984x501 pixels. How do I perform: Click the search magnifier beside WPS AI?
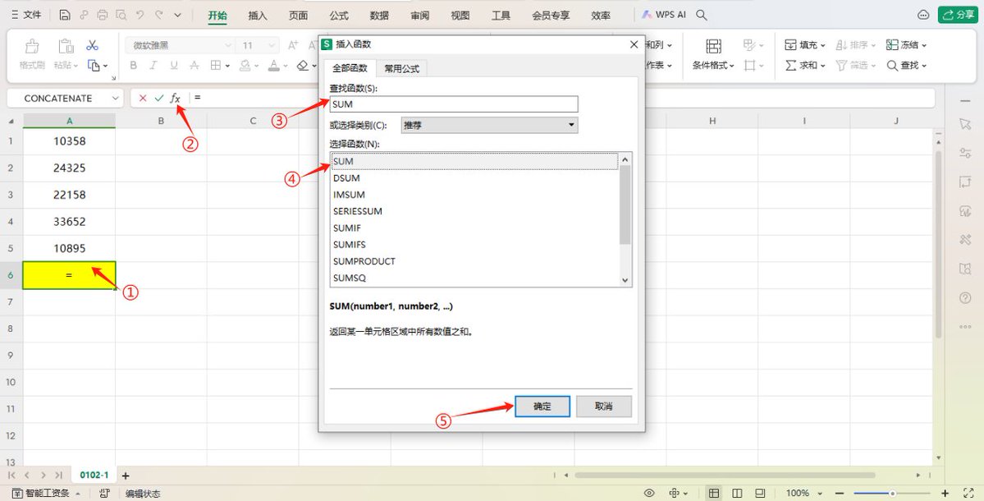click(703, 15)
